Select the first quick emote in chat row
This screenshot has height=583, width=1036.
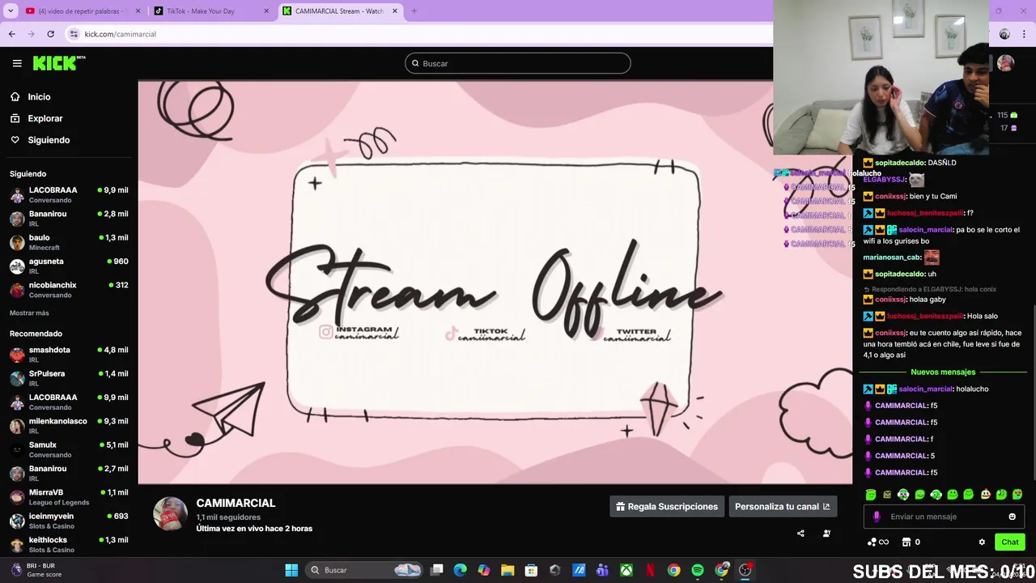coord(871,495)
